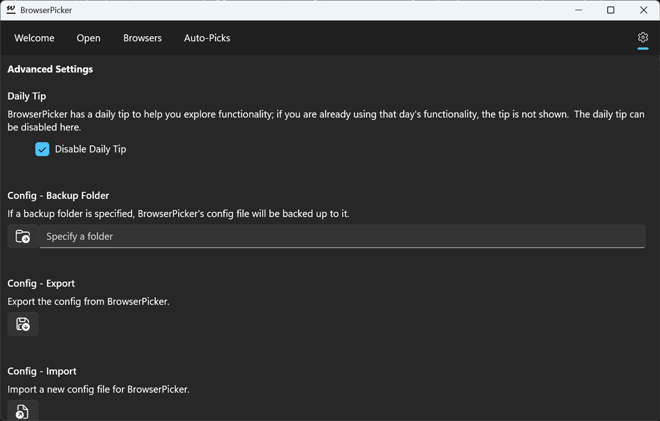Minimize the BrowserPicker window
Screen dimensions: 660x421
[x=578, y=10]
